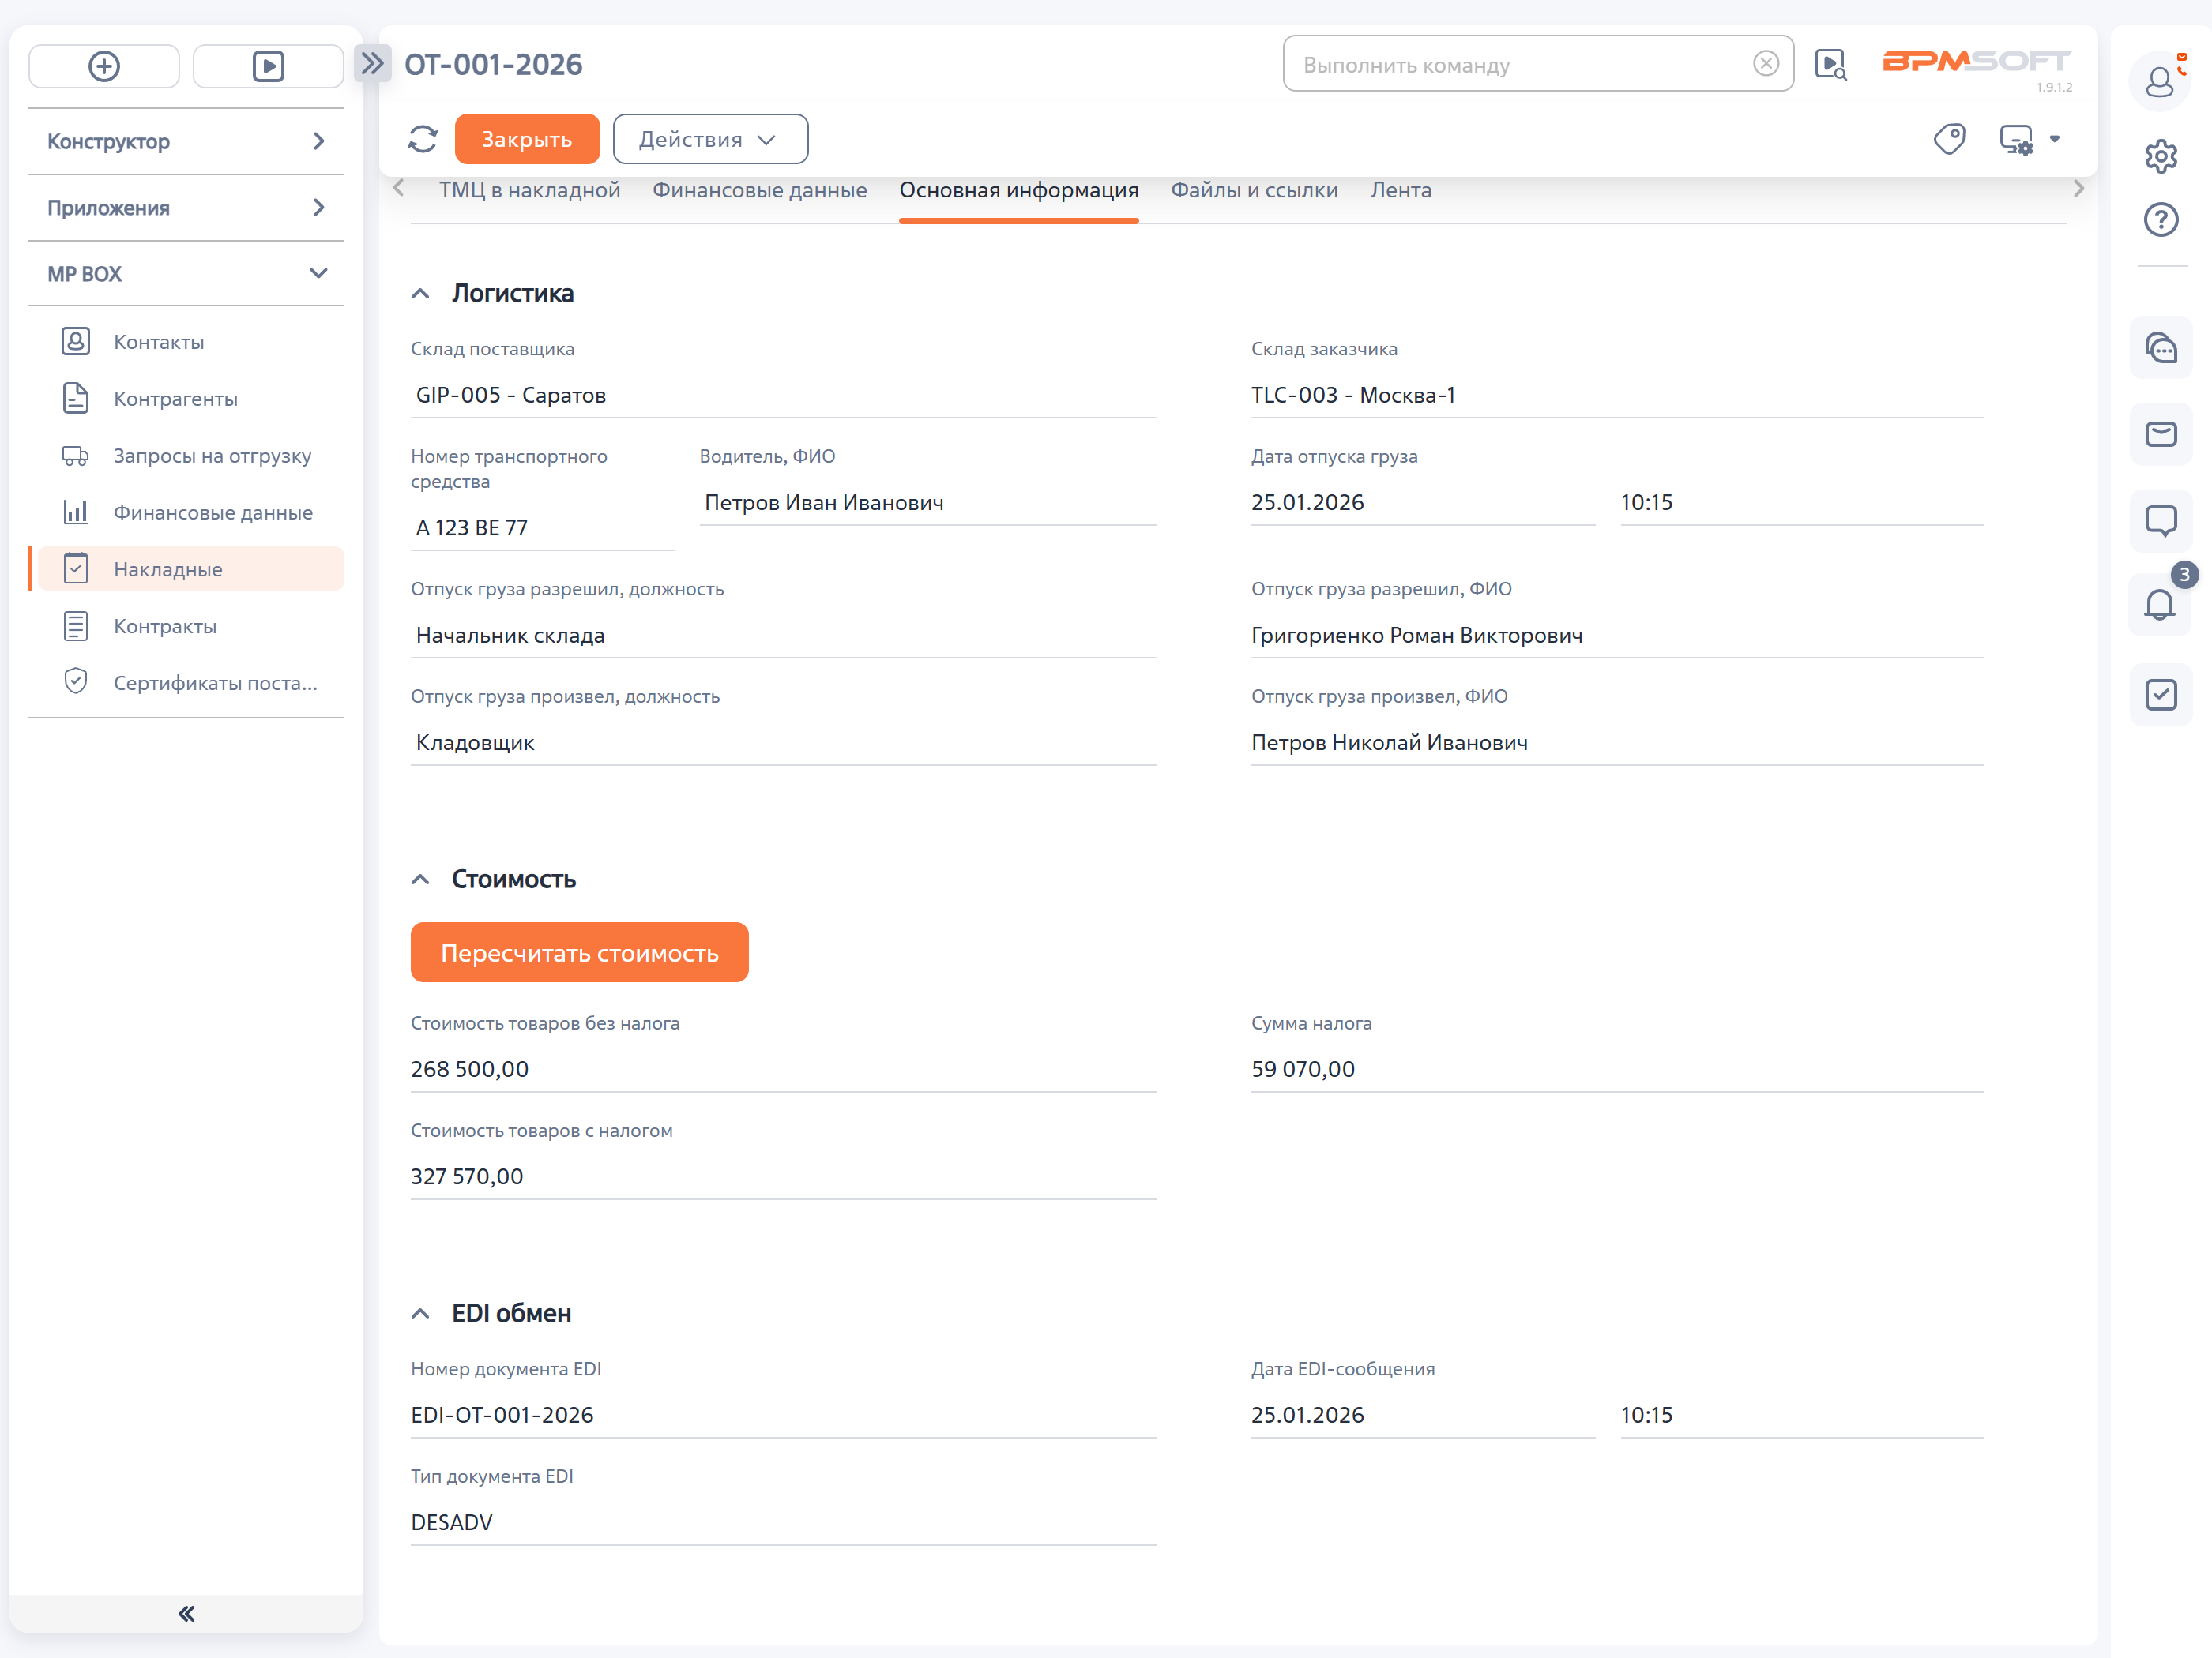Switch to Лента tab
The image size is (2212, 1658).
click(1400, 190)
